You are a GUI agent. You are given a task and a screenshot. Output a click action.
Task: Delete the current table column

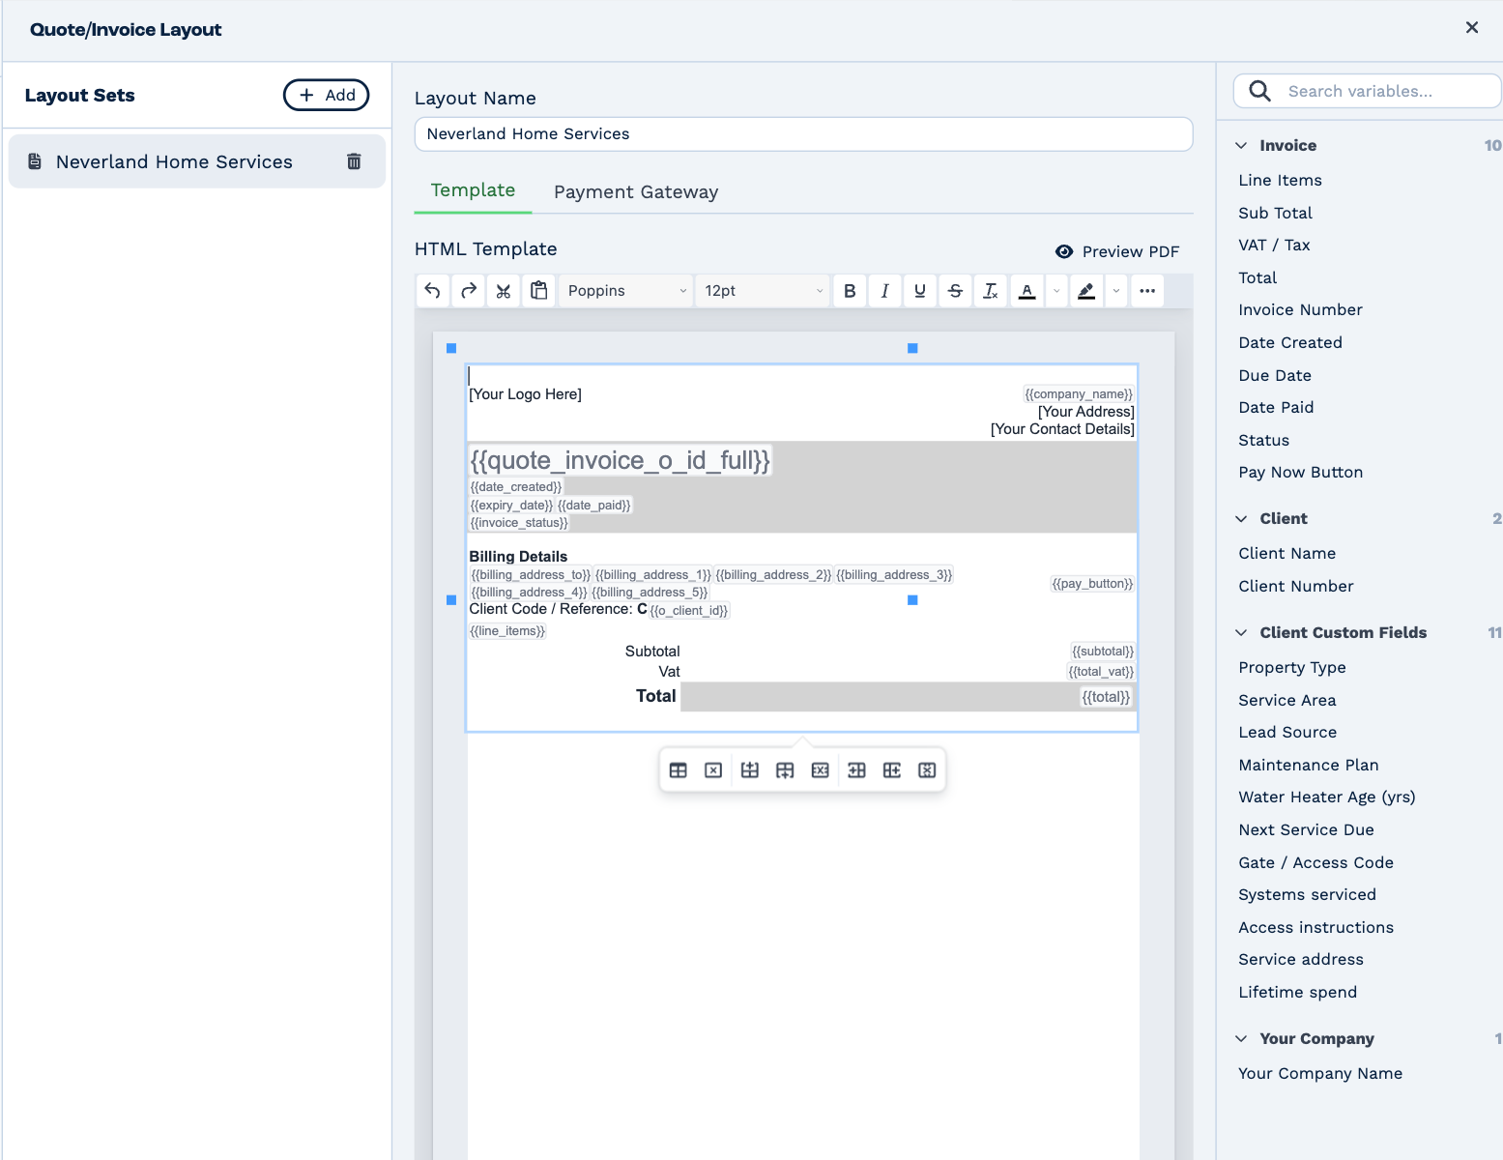pyautogui.click(x=927, y=770)
